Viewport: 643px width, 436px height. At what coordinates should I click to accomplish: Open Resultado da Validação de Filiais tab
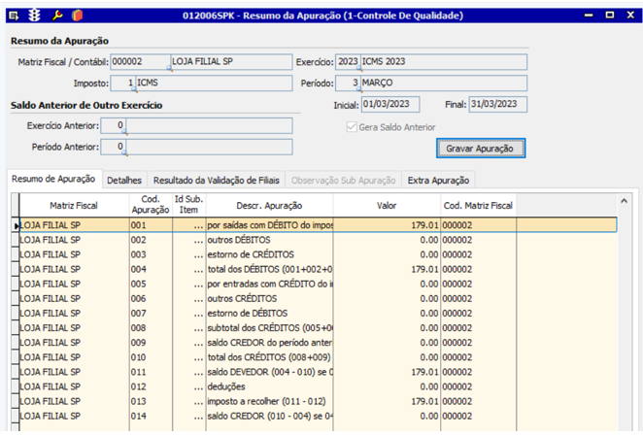pos(216,180)
